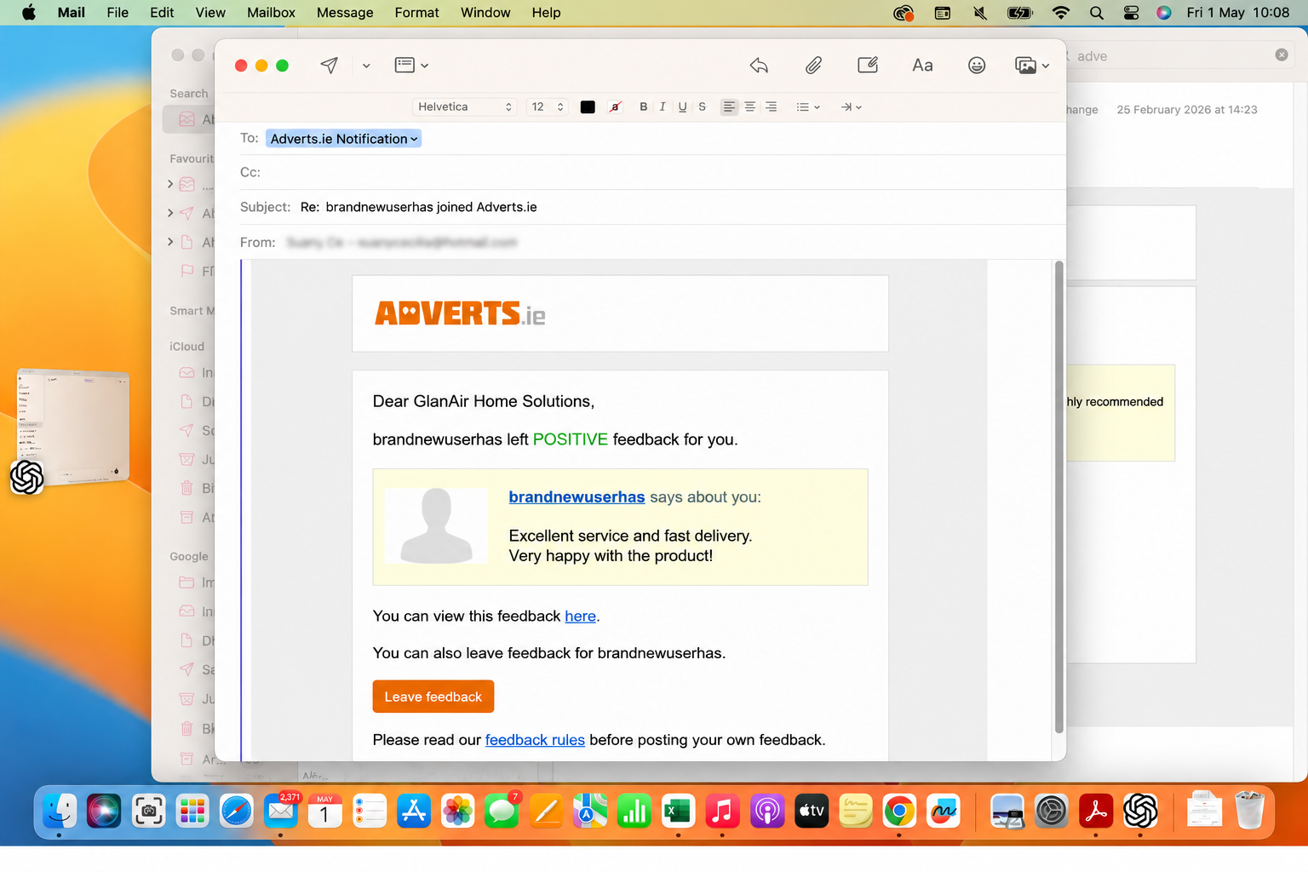The image size is (1308, 872).
Task: Toggle italic formatting in the format bar
Action: click(663, 106)
